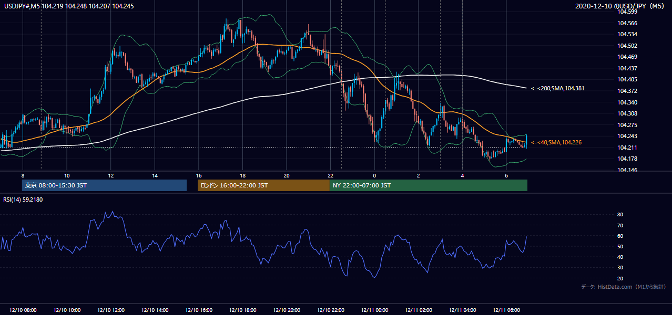Click price axis value 104.469

[x=628, y=57]
